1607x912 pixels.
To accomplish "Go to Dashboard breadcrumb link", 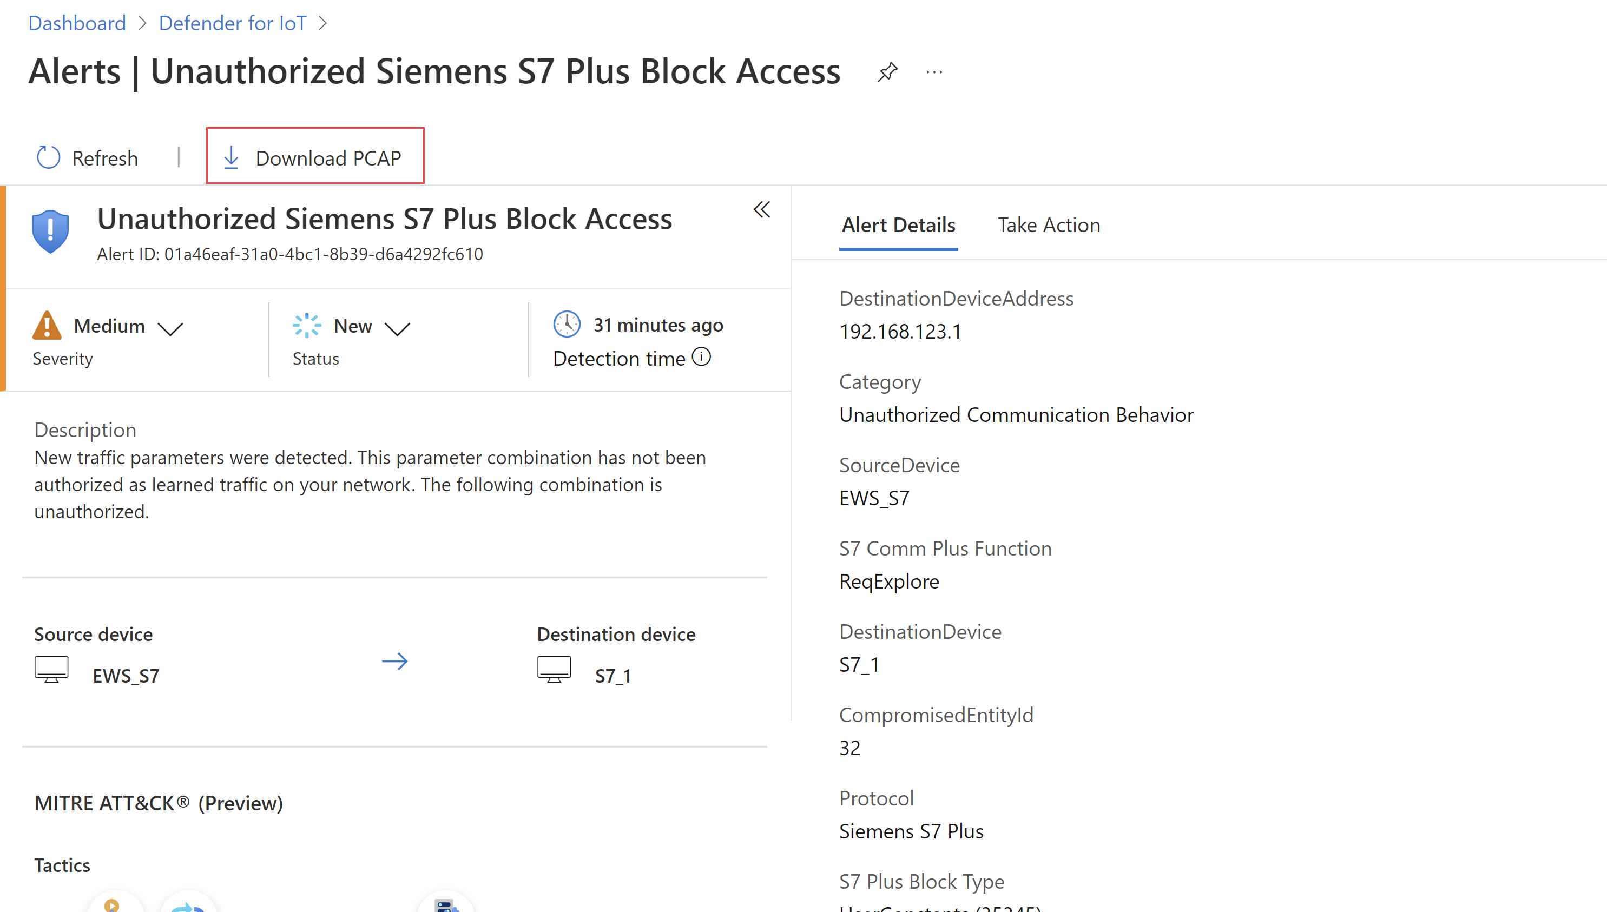I will point(77,23).
